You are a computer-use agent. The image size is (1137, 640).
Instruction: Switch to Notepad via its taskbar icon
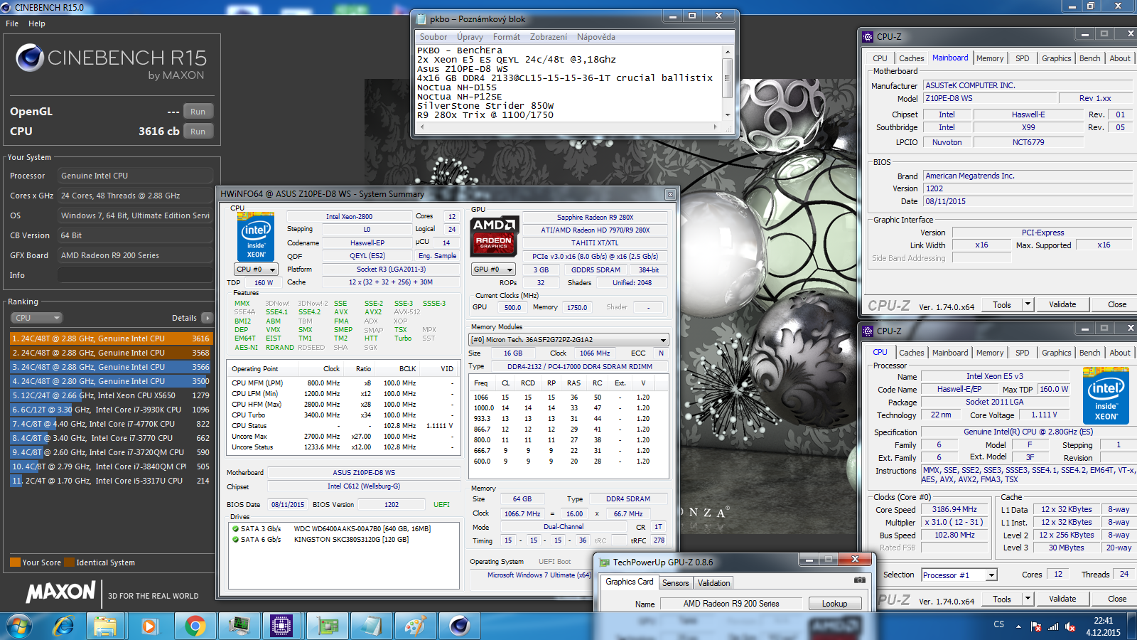tap(372, 626)
